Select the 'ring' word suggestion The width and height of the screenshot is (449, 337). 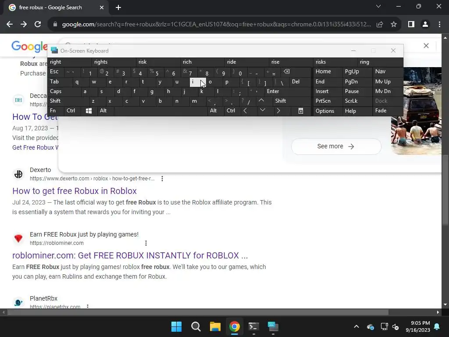point(380,62)
